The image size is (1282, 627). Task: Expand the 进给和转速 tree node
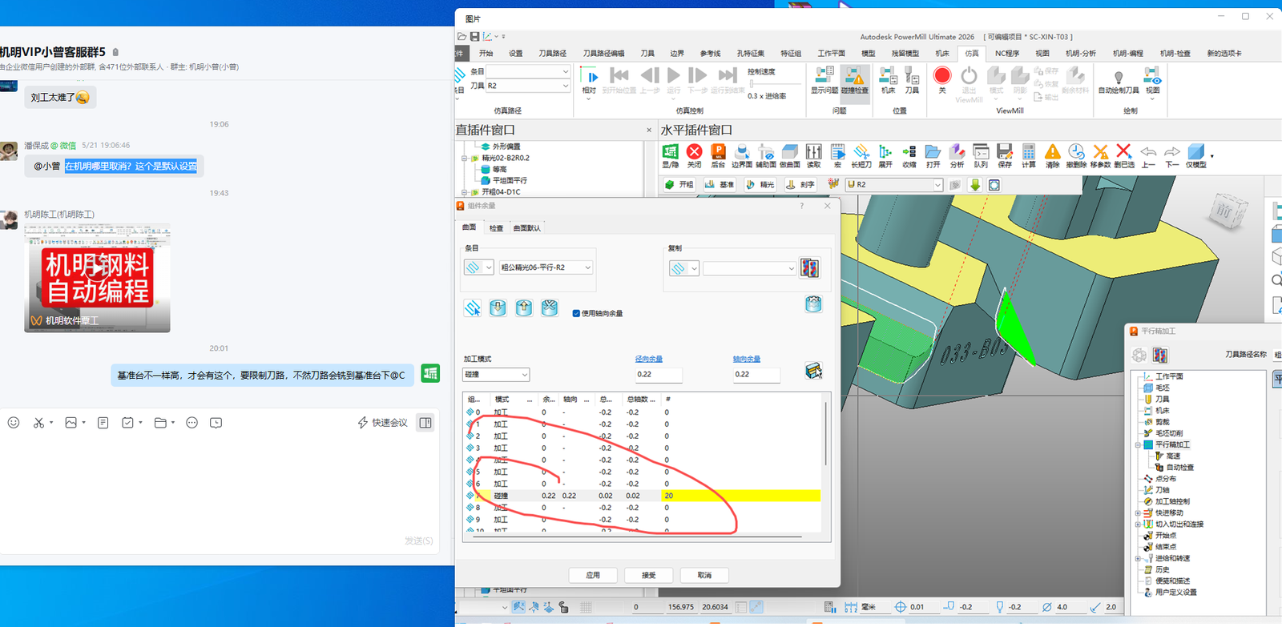[x=1138, y=558]
